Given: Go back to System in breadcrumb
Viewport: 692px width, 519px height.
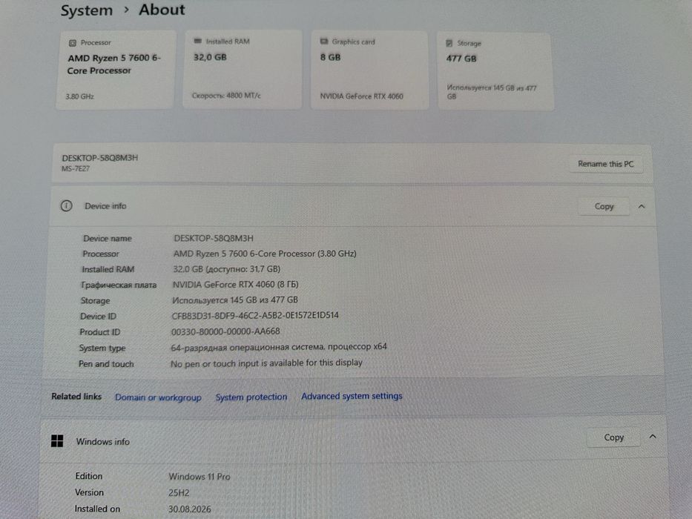Looking at the screenshot, I should 87,10.
